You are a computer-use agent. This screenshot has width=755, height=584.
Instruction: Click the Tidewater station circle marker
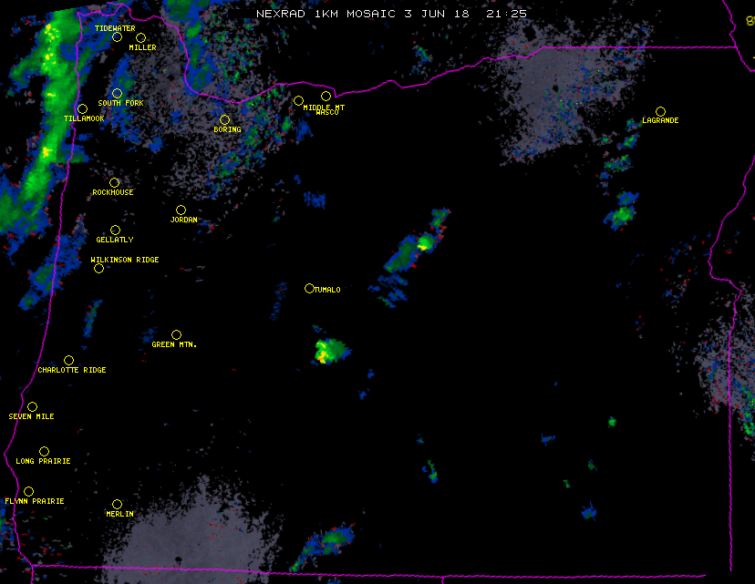point(117,37)
